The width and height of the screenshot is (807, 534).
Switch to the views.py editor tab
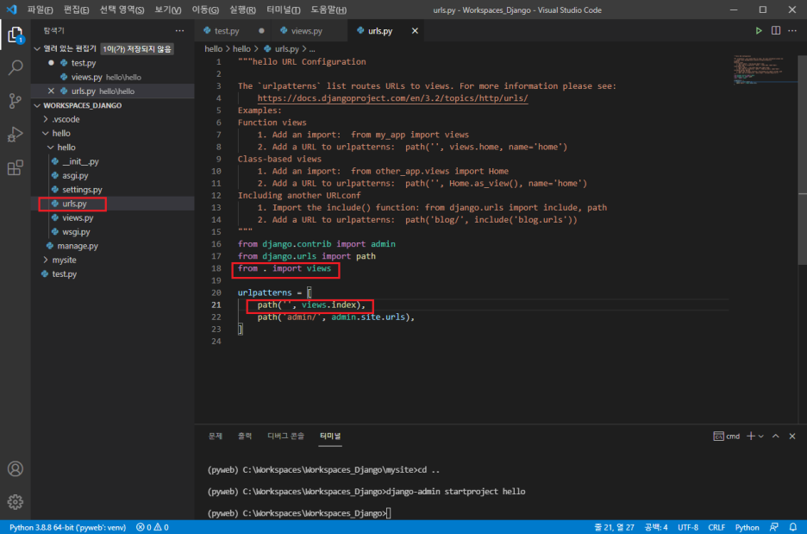click(307, 31)
